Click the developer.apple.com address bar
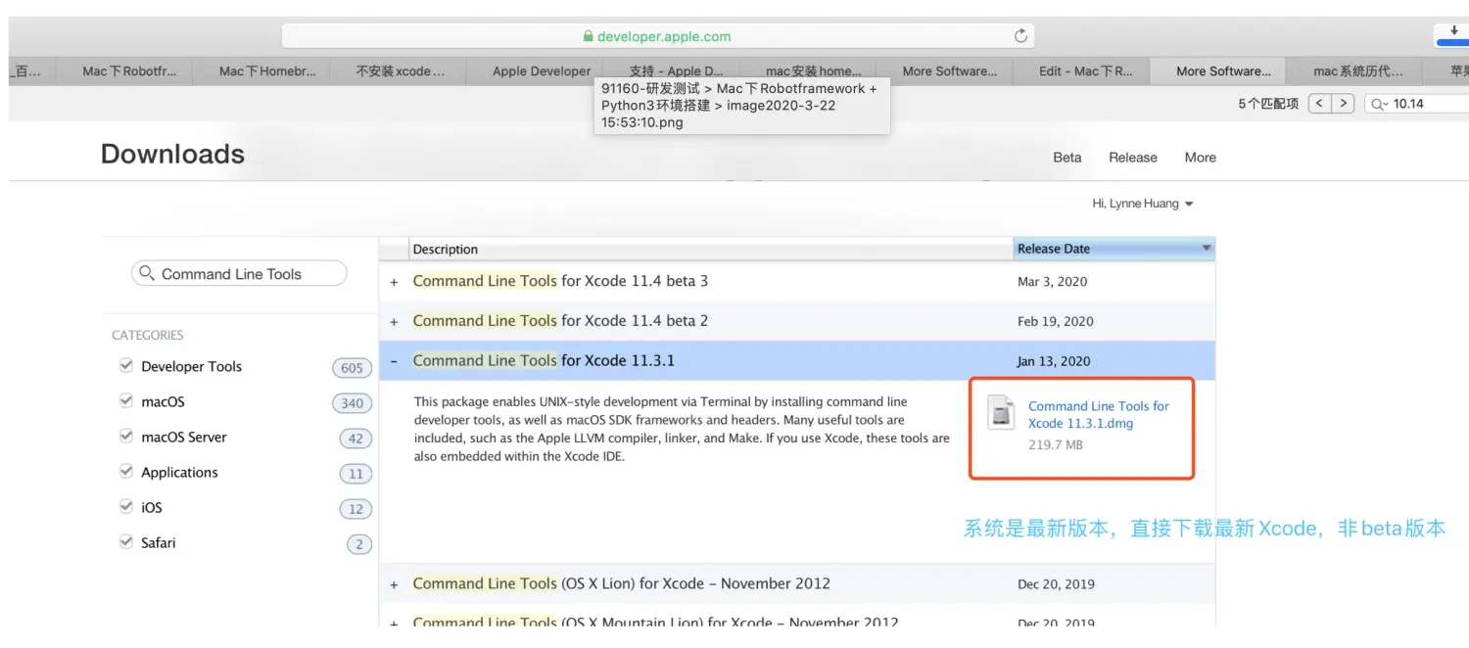The height and width of the screenshot is (648, 1469). pos(657,36)
